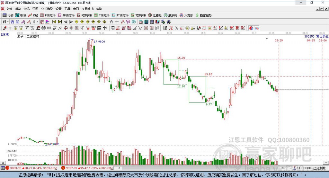The image size is (329, 178).
Task: Click the 300255 stock code label
Action: pyautogui.click(x=309, y=37)
